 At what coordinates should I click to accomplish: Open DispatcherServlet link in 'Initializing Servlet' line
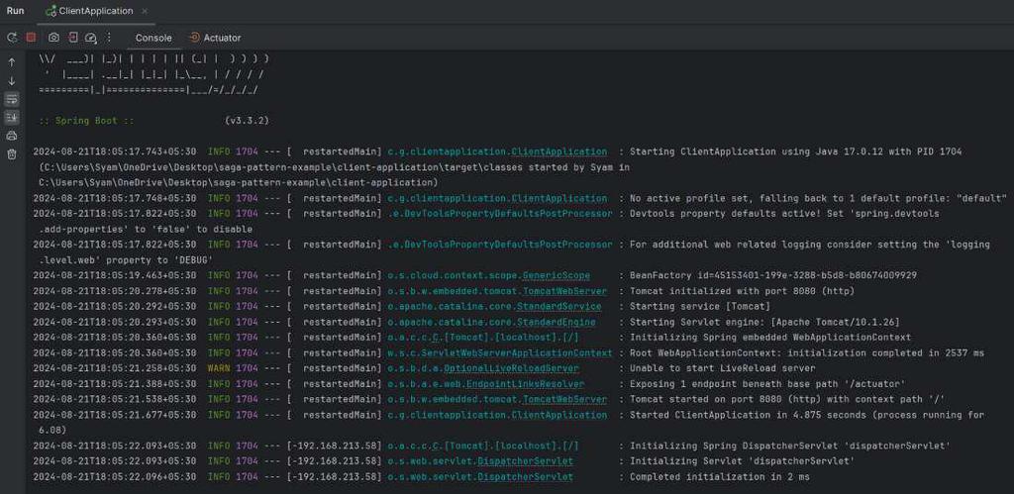point(525,461)
